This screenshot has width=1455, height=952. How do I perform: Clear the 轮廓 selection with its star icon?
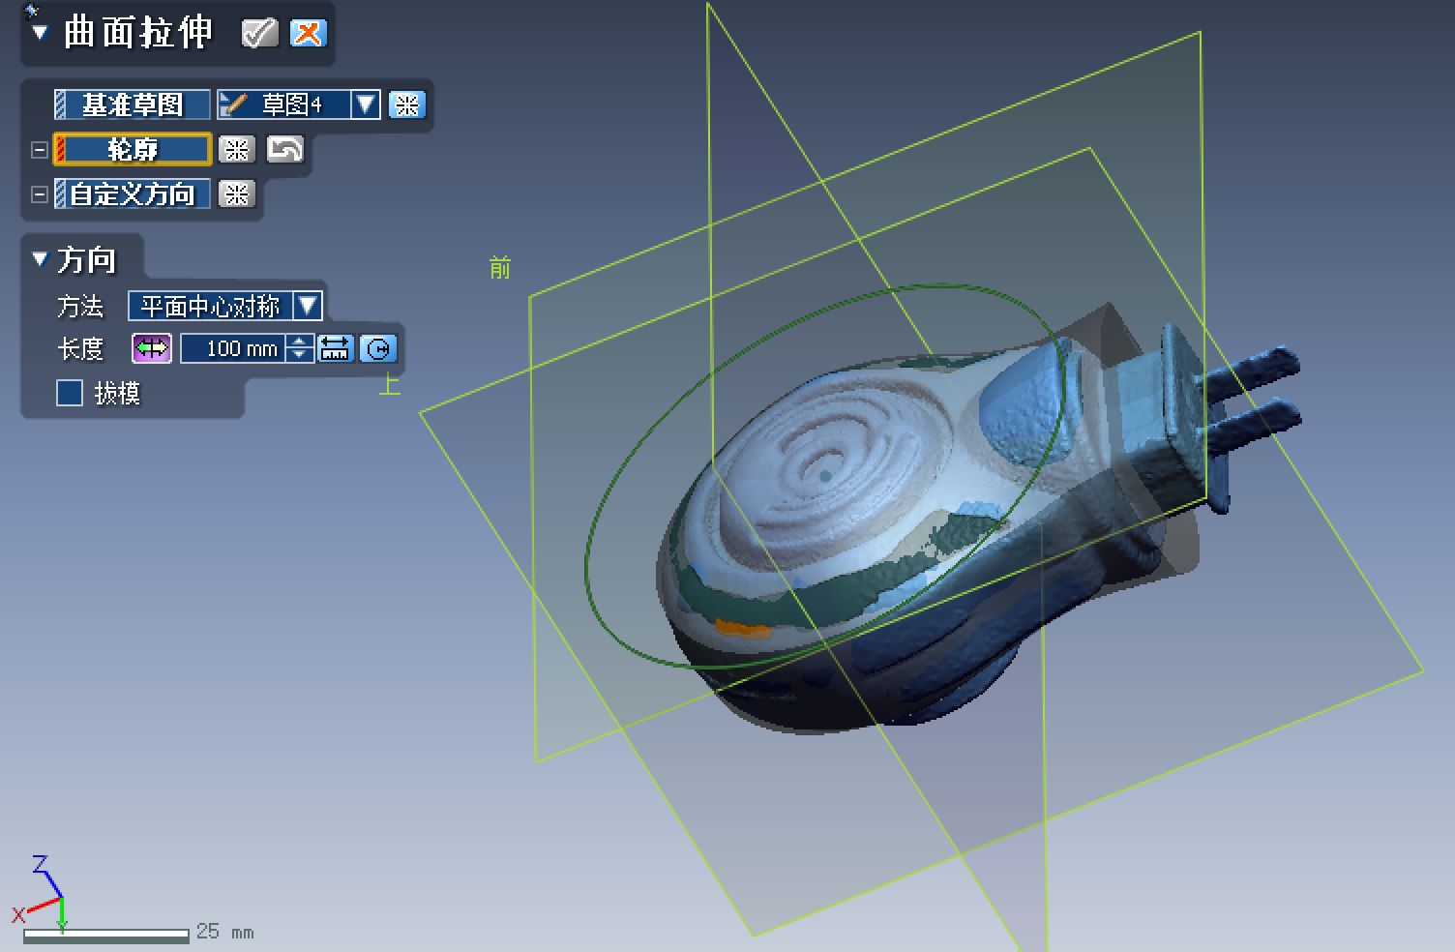click(x=236, y=149)
